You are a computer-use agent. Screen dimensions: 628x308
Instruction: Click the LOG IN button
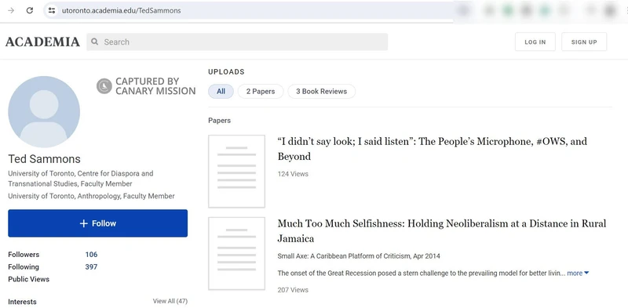(x=535, y=42)
